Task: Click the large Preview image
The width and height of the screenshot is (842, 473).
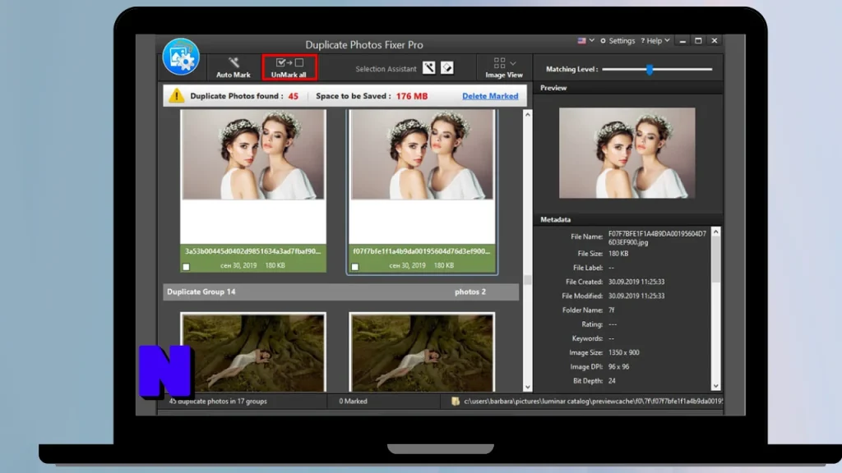Action: point(627,153)
